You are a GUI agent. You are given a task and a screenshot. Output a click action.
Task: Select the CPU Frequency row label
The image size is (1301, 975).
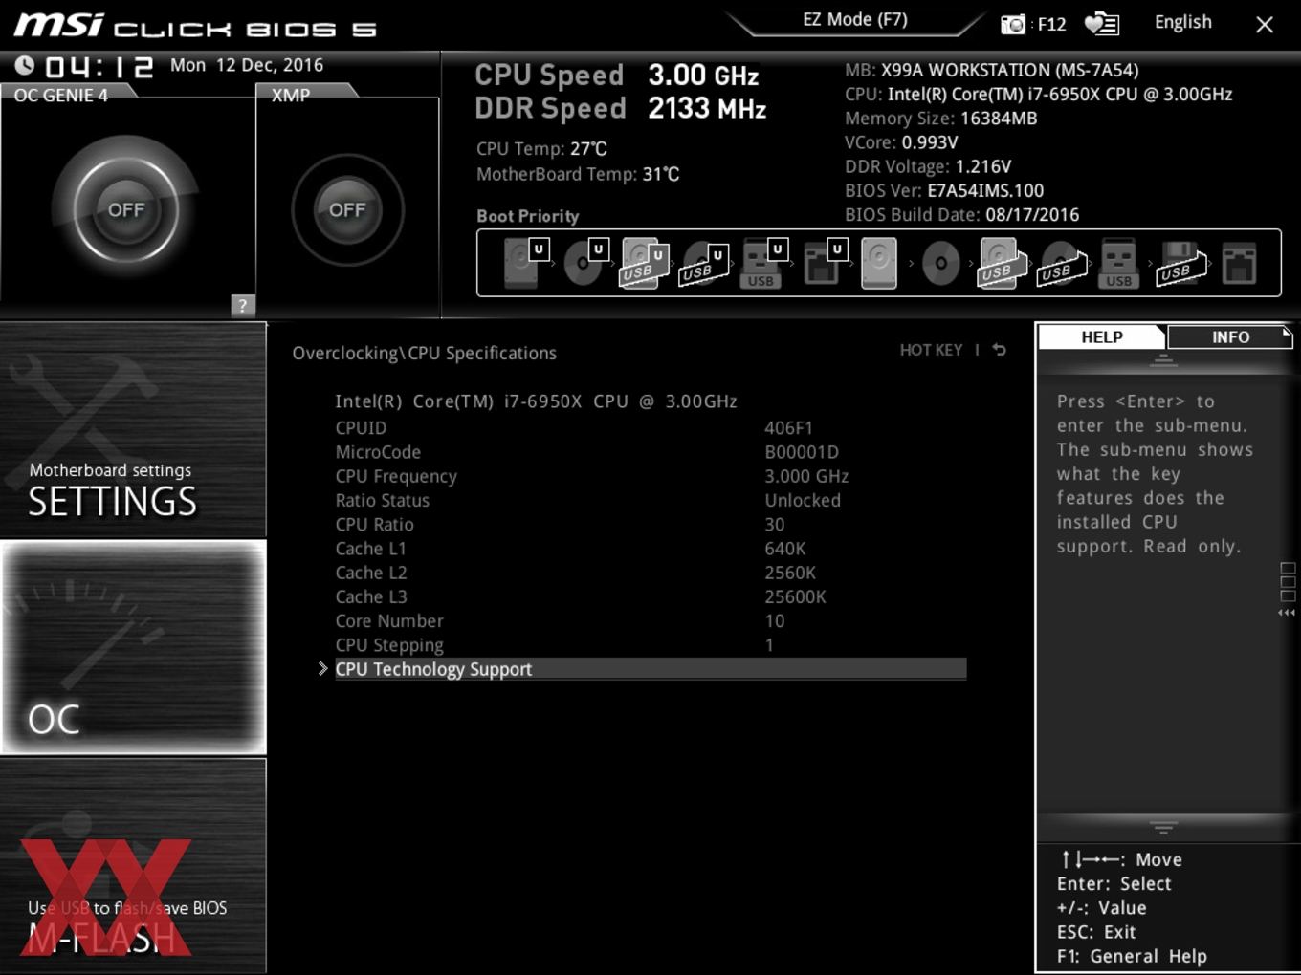(396, 476)
